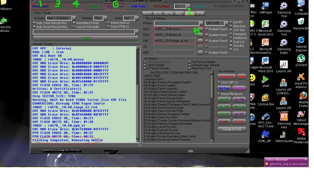Toggle Auto Clear Result Window checkbox
The height and width of the screenshot is (188, 314).
[34, 23]
